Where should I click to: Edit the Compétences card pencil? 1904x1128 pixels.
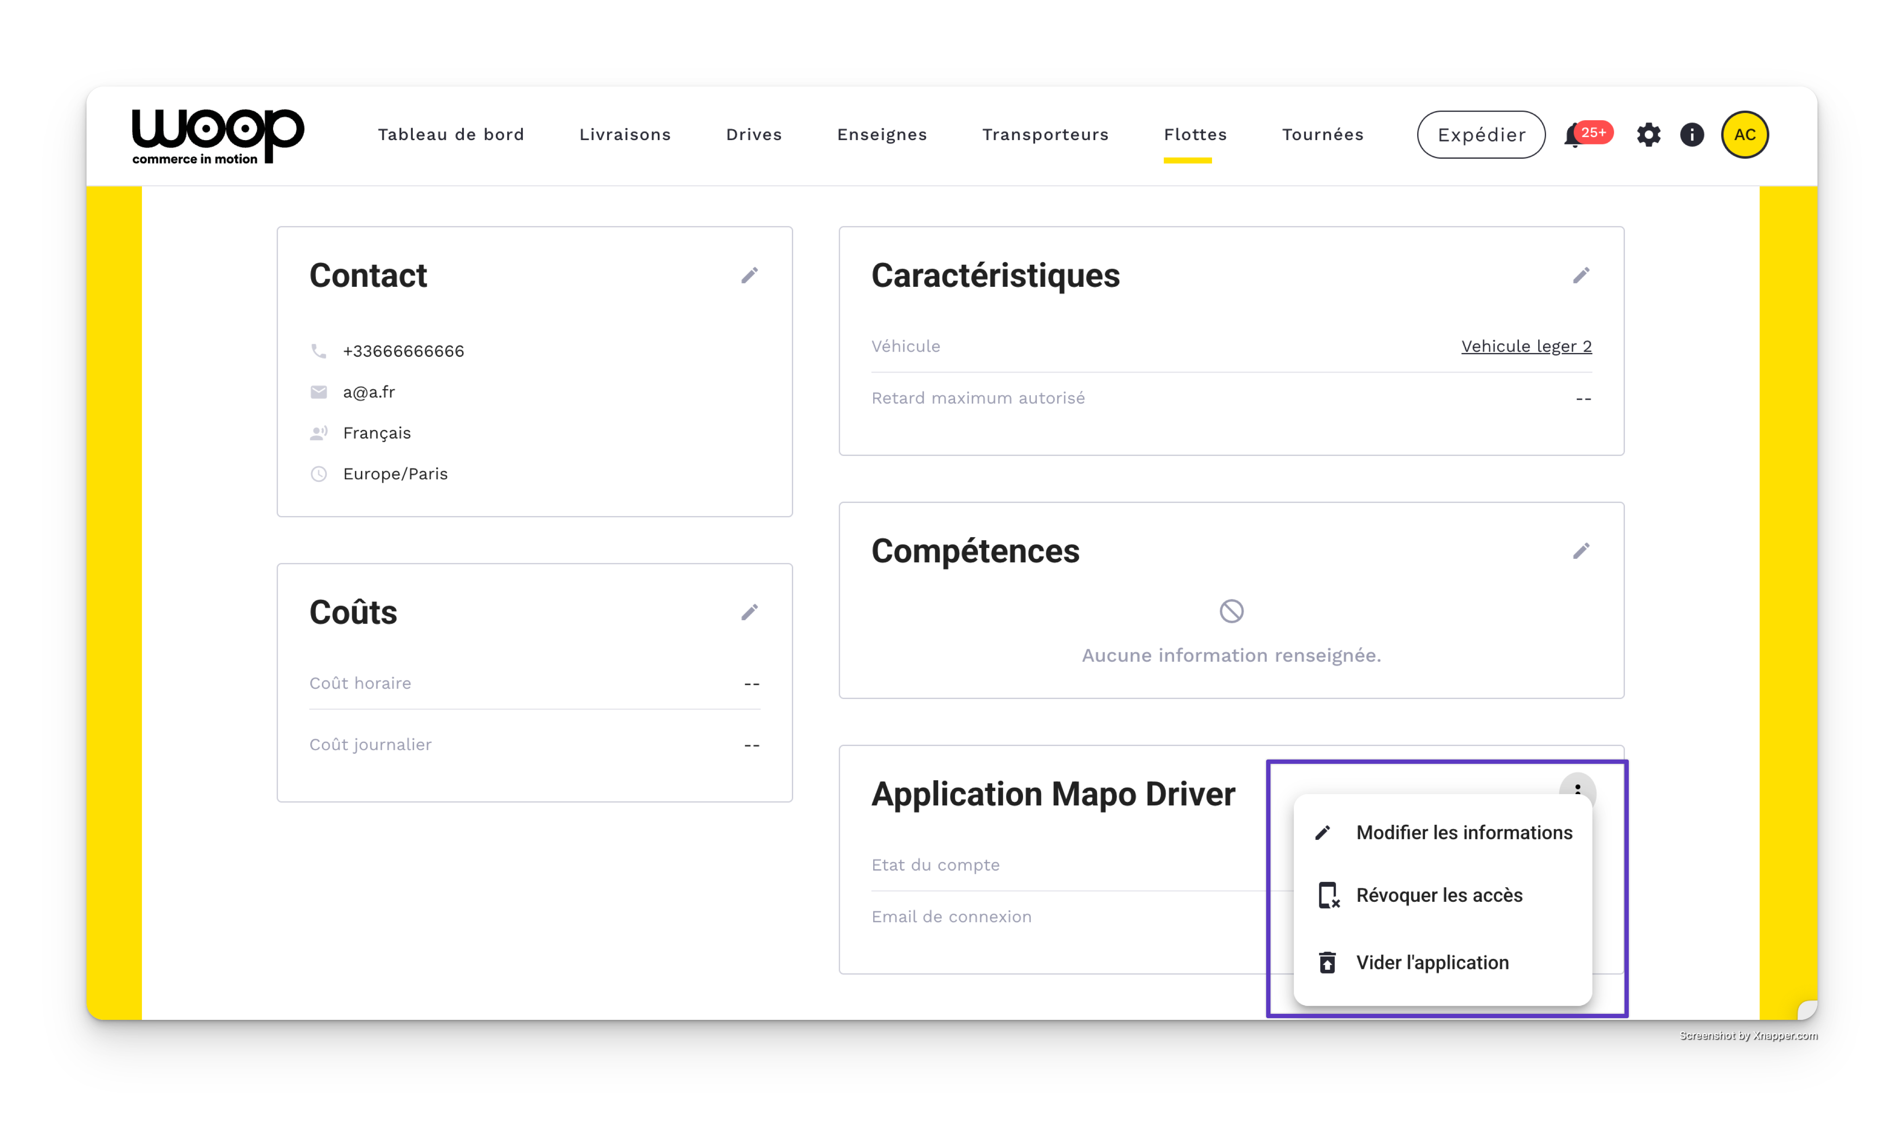[1581, 551]
